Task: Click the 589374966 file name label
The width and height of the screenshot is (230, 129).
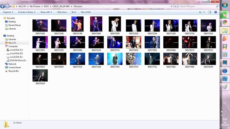Action: tap(77, 50)
